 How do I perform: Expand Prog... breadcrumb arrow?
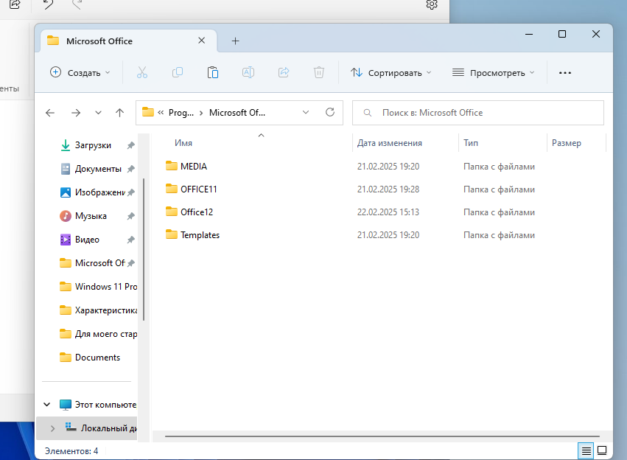click(x=200, y=113)
